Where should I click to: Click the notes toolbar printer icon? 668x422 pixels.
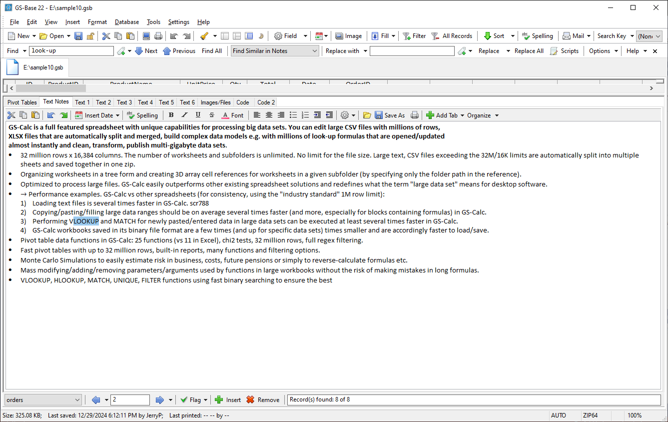coord(414,115)
